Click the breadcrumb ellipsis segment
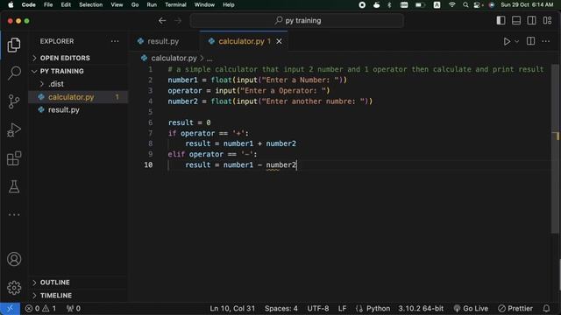The width and height of the screenshot is (561, 315). coord(209,59)
